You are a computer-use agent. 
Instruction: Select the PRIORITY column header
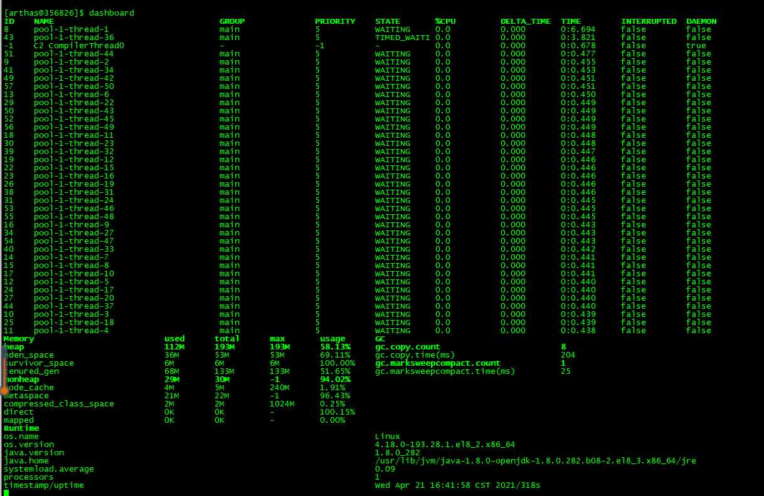[x=335, y=21]
